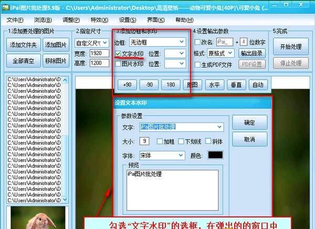The image size is (315, 229).
Task: Click the black 颜色 color swatch
Action: (x=215, y=156)
